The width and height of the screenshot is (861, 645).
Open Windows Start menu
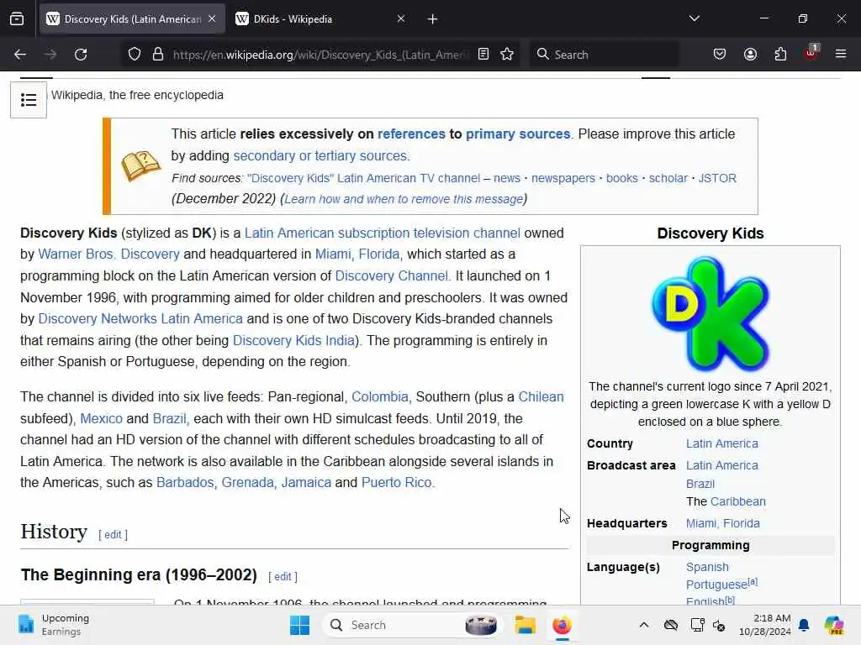(300, 625)
